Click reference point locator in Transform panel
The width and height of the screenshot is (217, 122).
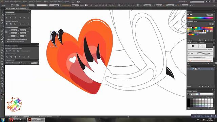coord(6,32)
